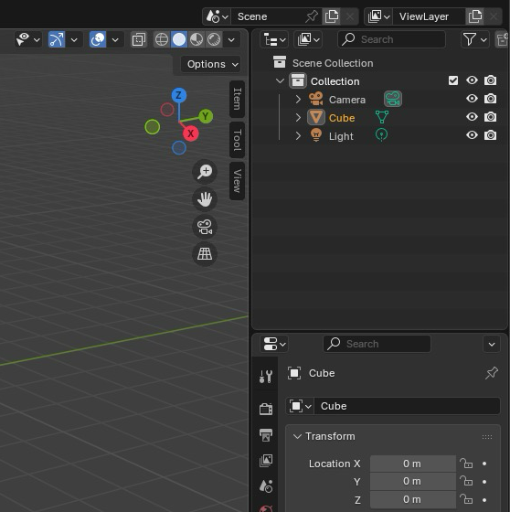Hide Collection in viewport via eye icon
Screen dimensions: 510x512
coord(472,80)
